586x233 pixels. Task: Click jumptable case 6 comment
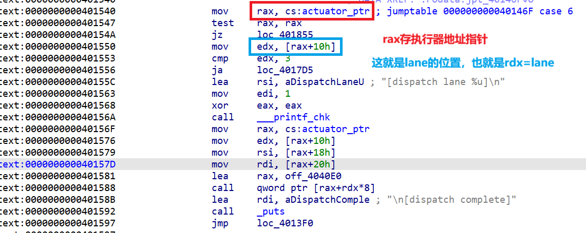click(479, 11)
